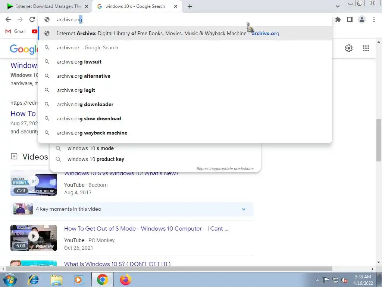382x287 pixels.
Task: Choose Internet Archive archive.org suggestion
Action: 185,33
